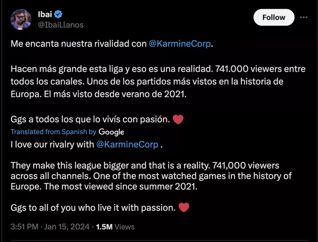Viewport: 318px width, 242px height.
Task: Click the red heart after 'passion'
Action: (184, 208)
